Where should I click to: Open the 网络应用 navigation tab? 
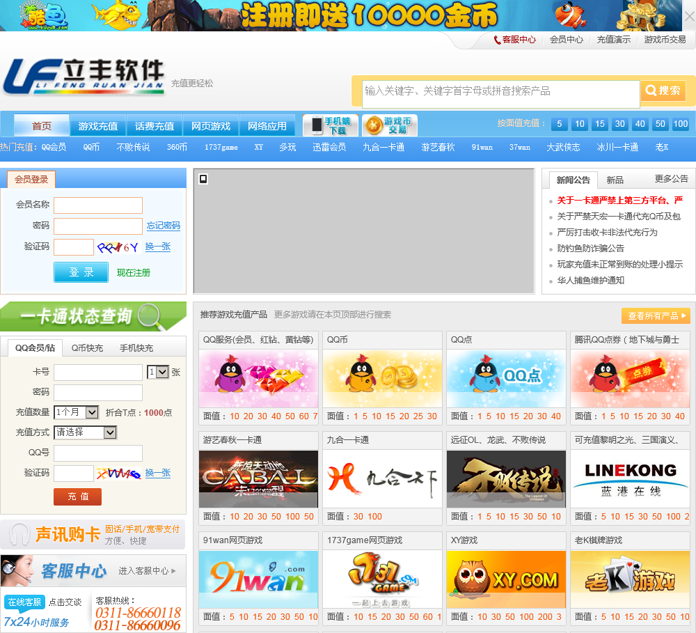coord(267,126)
